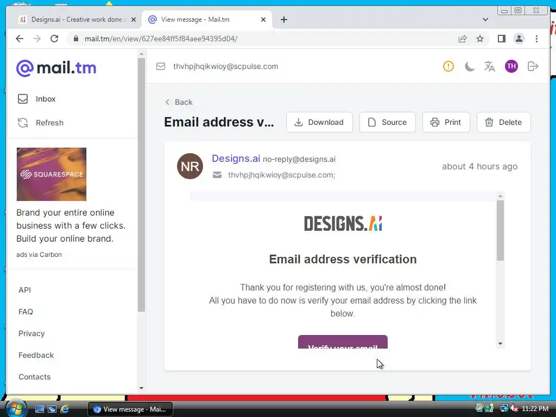Click the muted volume tray icon

[x=514, y=409]
